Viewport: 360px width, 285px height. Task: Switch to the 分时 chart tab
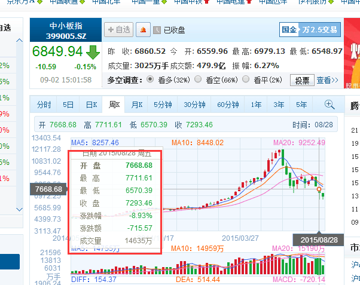tap(44, 105)
